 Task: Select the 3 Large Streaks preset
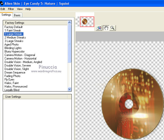[x=14, y=41]
